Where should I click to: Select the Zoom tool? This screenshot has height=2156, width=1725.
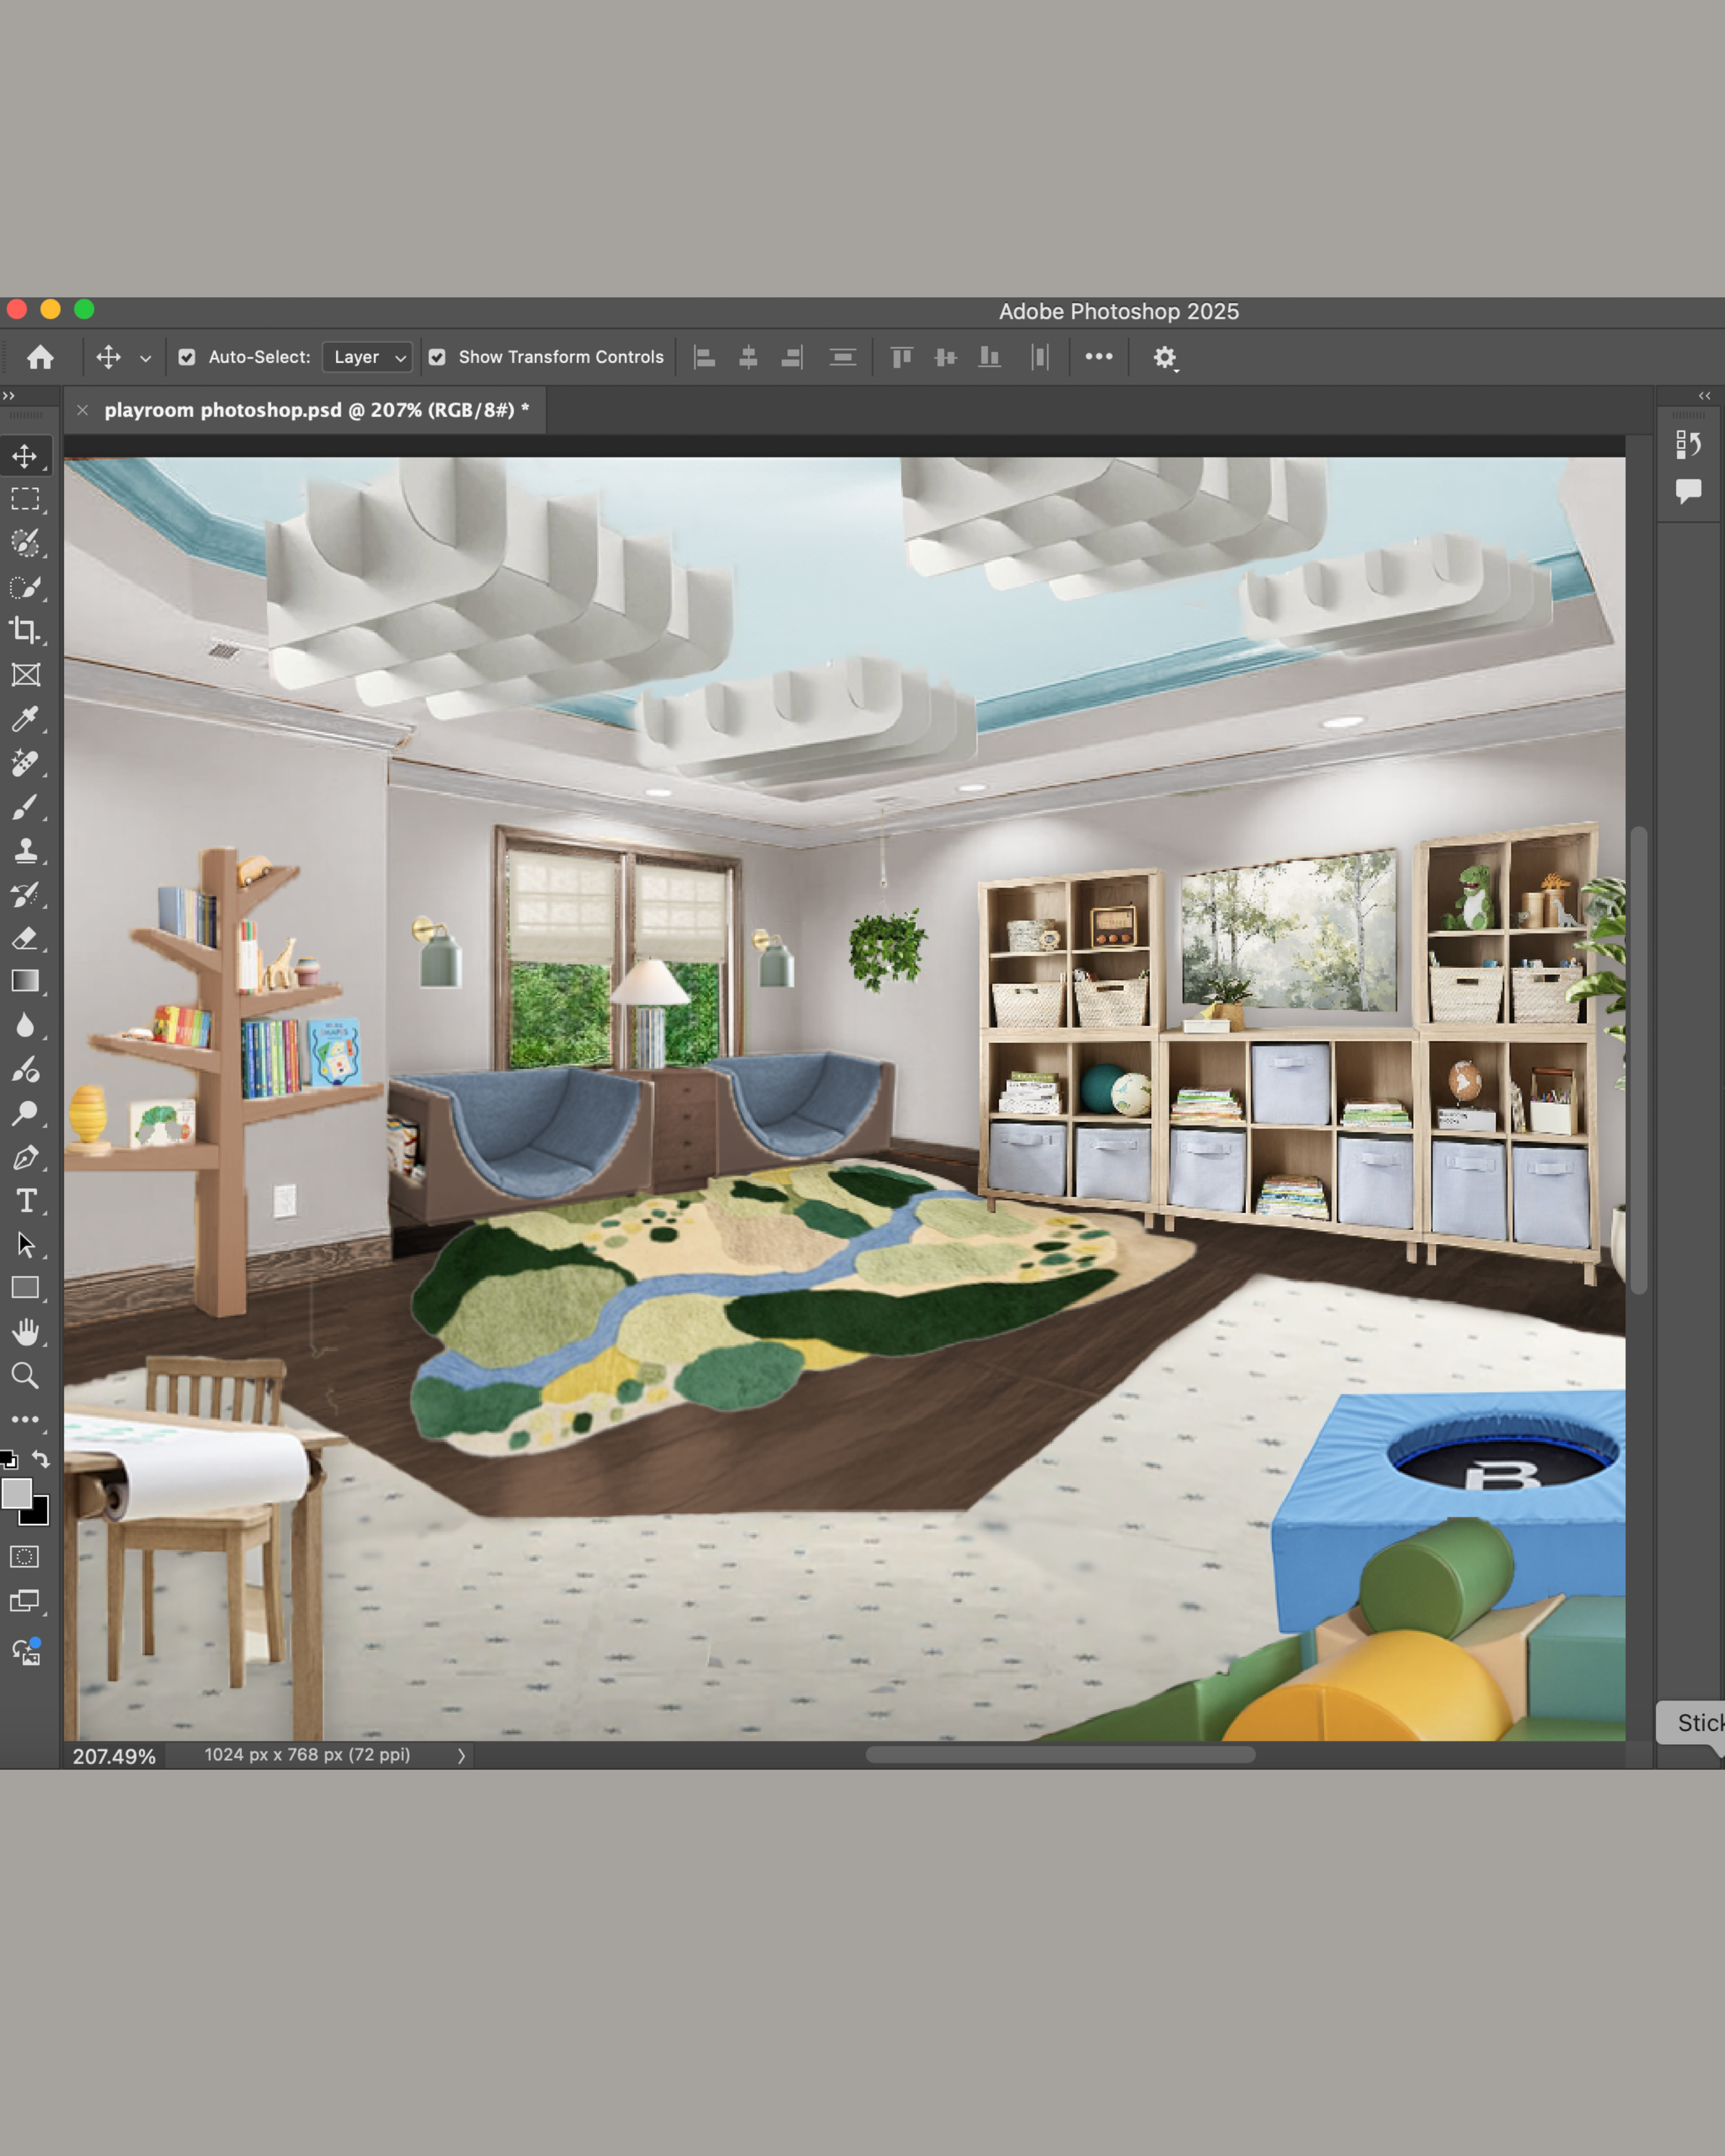click(x=25, y=1376)
